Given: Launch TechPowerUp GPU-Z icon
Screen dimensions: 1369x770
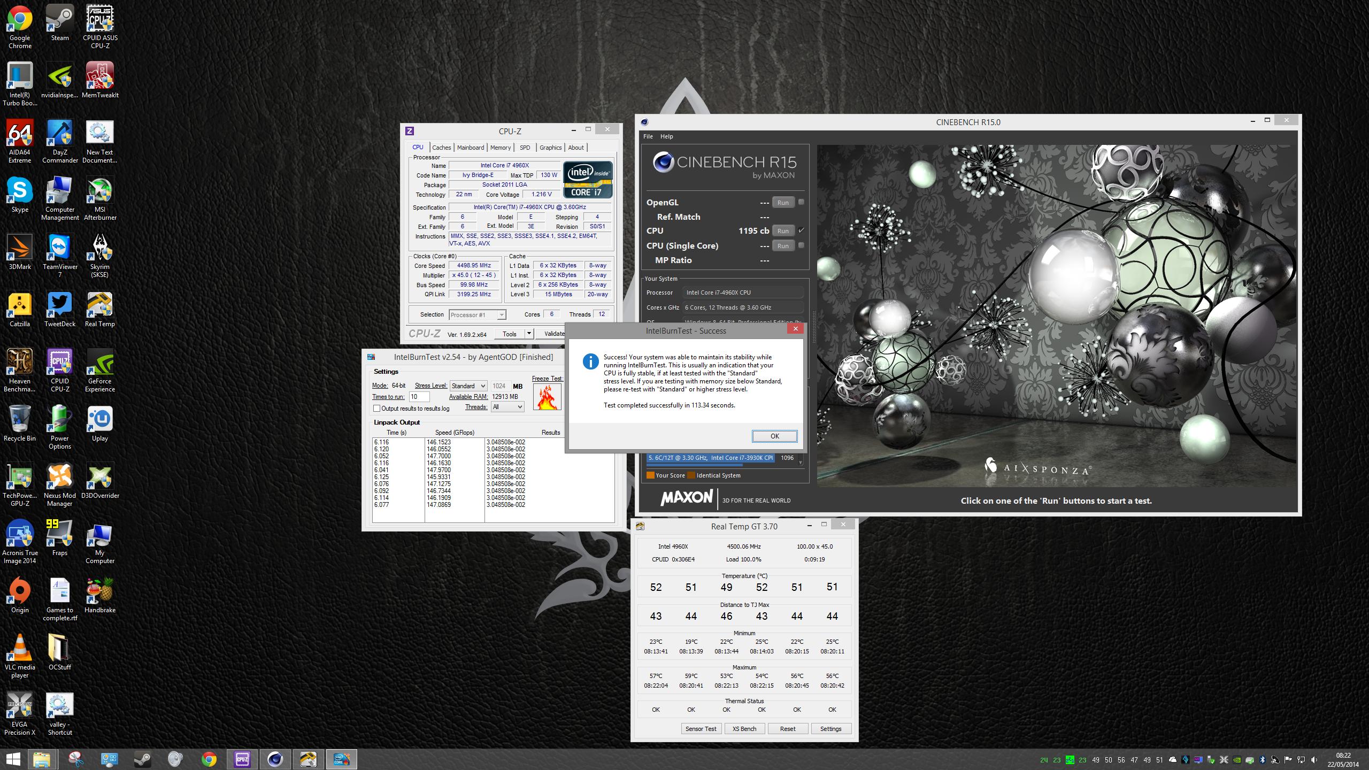Looking at the screenshot, I should pyautogui.click(x=20, y=485).
